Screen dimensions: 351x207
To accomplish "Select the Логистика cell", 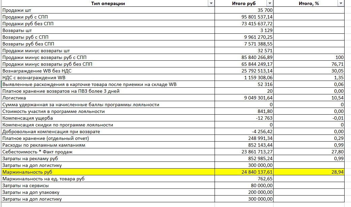I will pyautogui.click(x=108, y=98).
